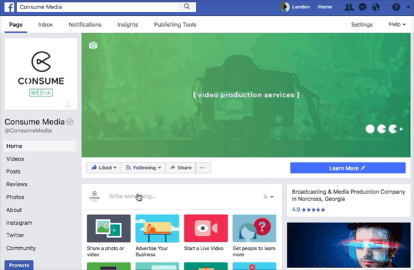
Task: Click the Write something input field
Action: pos(182,196)
